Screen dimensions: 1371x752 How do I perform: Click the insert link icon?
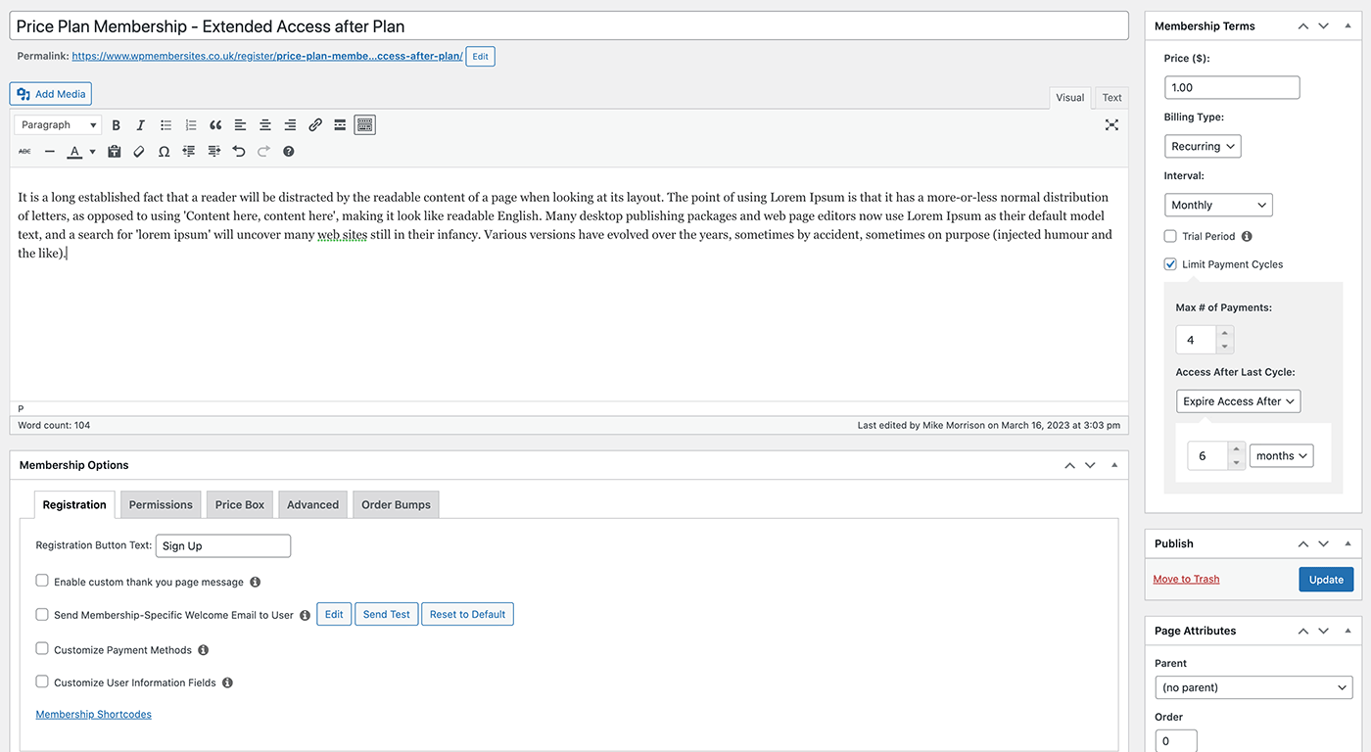[315, 125]
